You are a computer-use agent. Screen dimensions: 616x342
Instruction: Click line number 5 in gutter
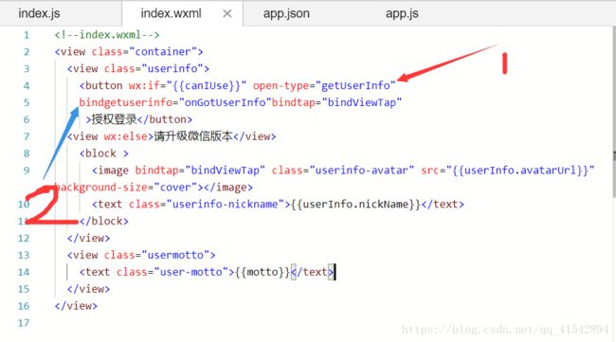click(x=27, y=102)
